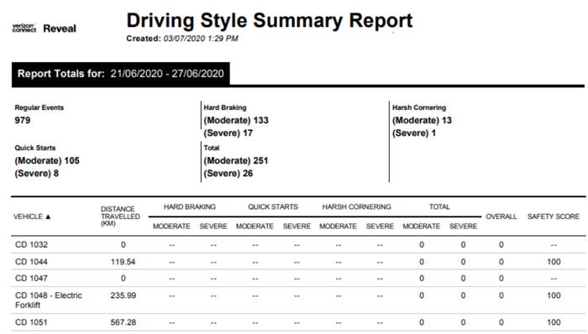Image resolution: width=588 pixels, height=334 pixels.
Task: Click Harsh Cornering (Severe) 1
Action: 414,133
